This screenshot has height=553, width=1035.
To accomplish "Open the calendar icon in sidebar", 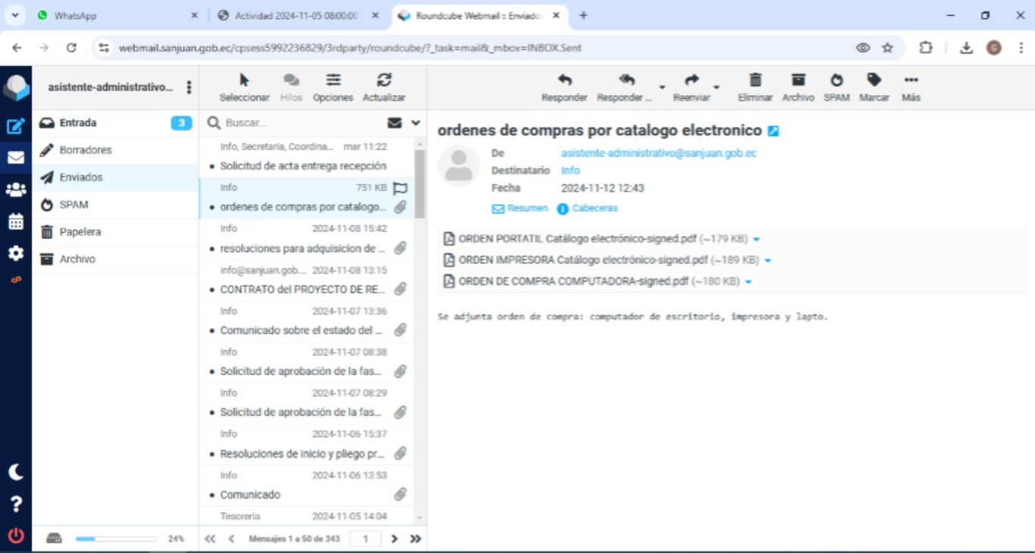I will point(16,222).
